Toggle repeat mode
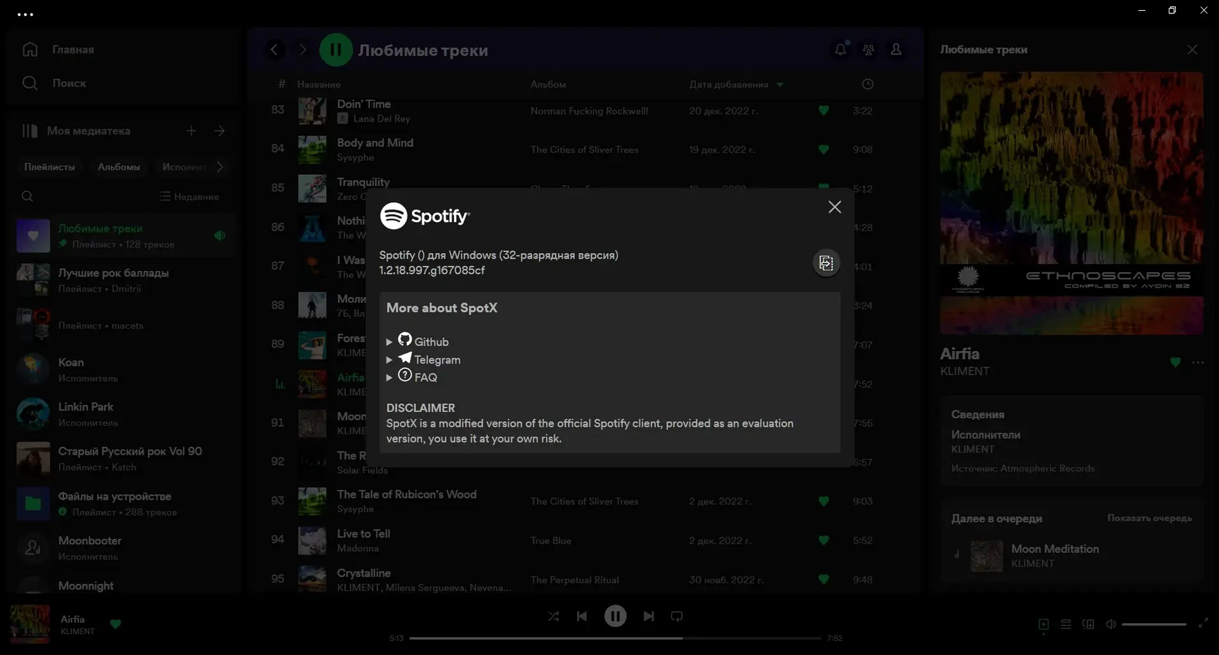1219x655 pixels. click(677, 616)
